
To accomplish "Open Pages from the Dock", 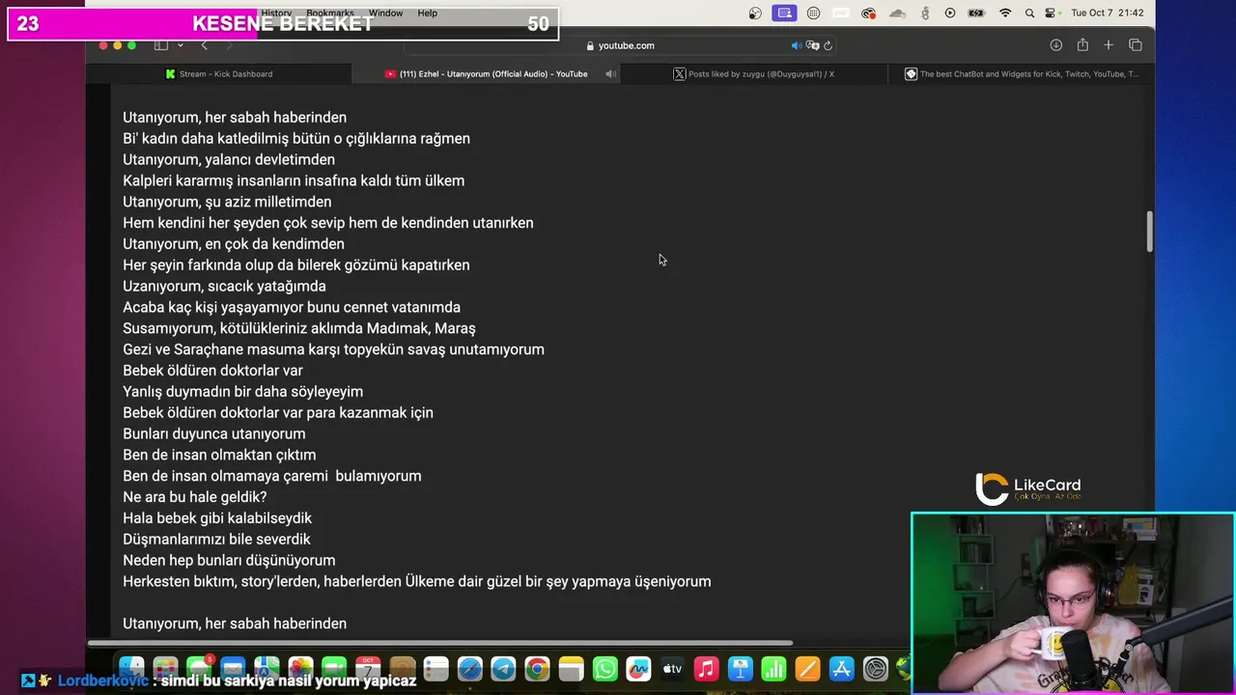I will pyautogui.click(x=807, y=668).
